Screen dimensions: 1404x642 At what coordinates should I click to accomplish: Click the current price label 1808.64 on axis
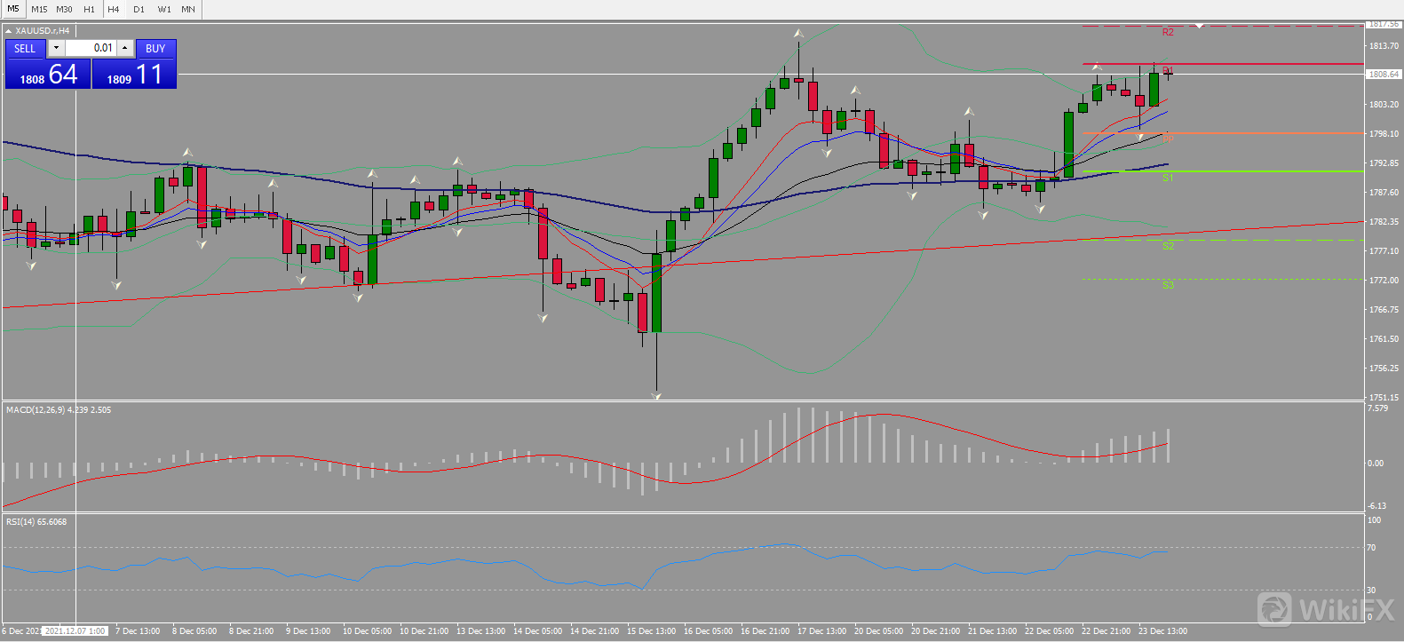pyautogui.click(x=1383, y=75)
